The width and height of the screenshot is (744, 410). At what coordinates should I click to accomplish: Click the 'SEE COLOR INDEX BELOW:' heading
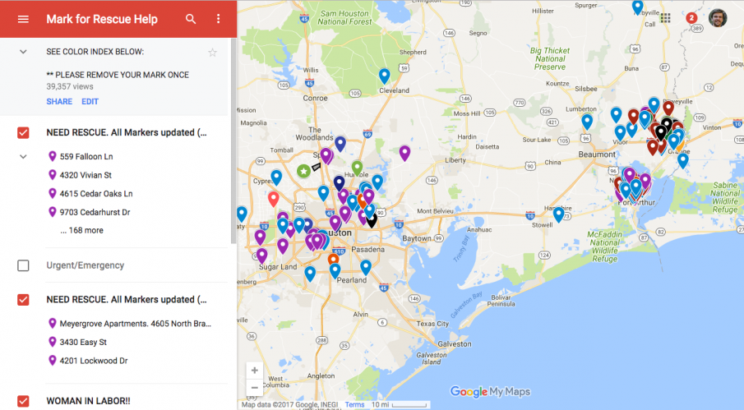click(95, 52)
